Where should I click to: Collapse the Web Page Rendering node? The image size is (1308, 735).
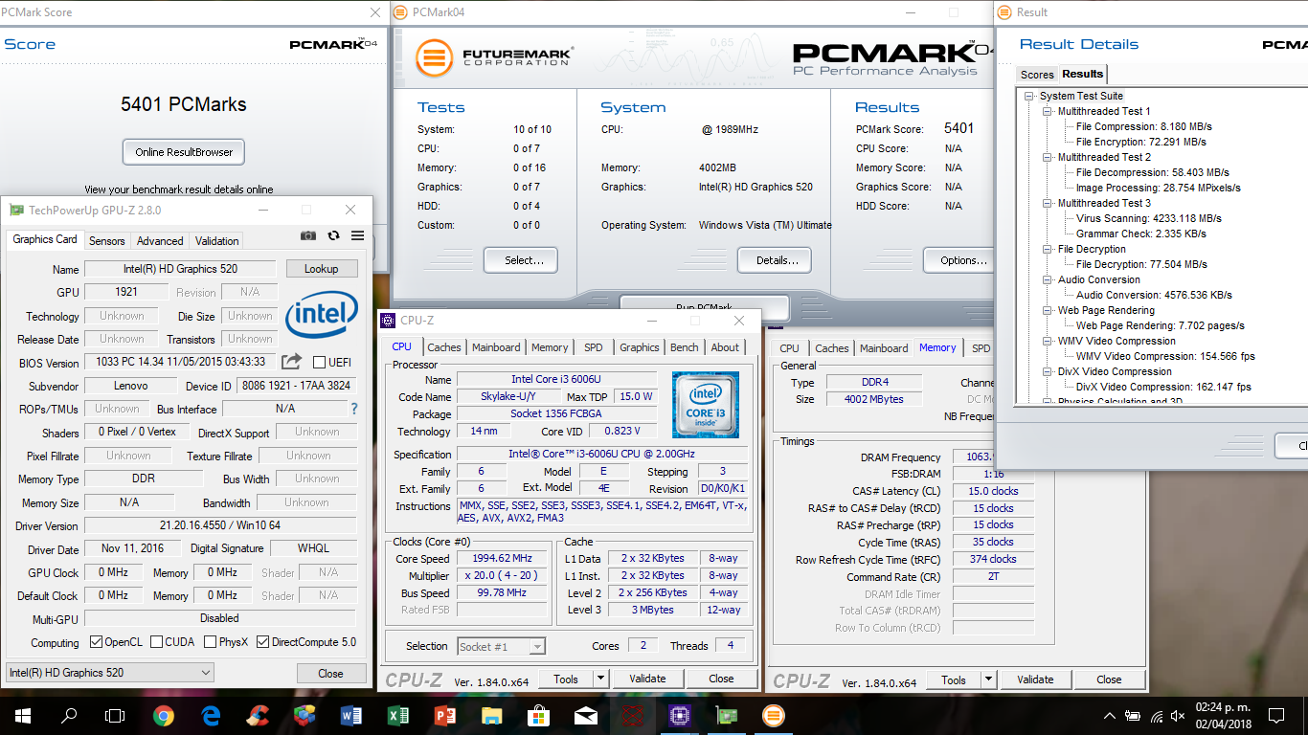(1049, 310)
